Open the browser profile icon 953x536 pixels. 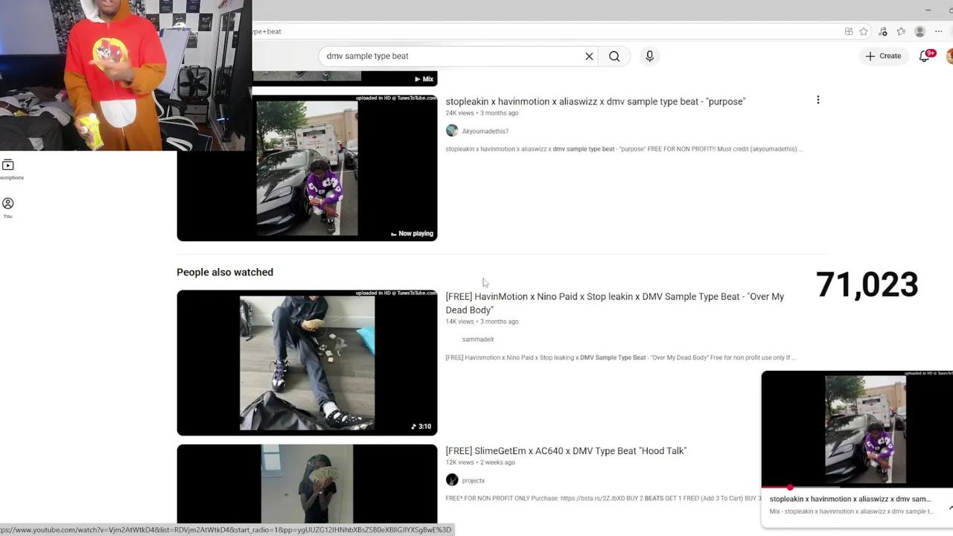click(919, 31)
